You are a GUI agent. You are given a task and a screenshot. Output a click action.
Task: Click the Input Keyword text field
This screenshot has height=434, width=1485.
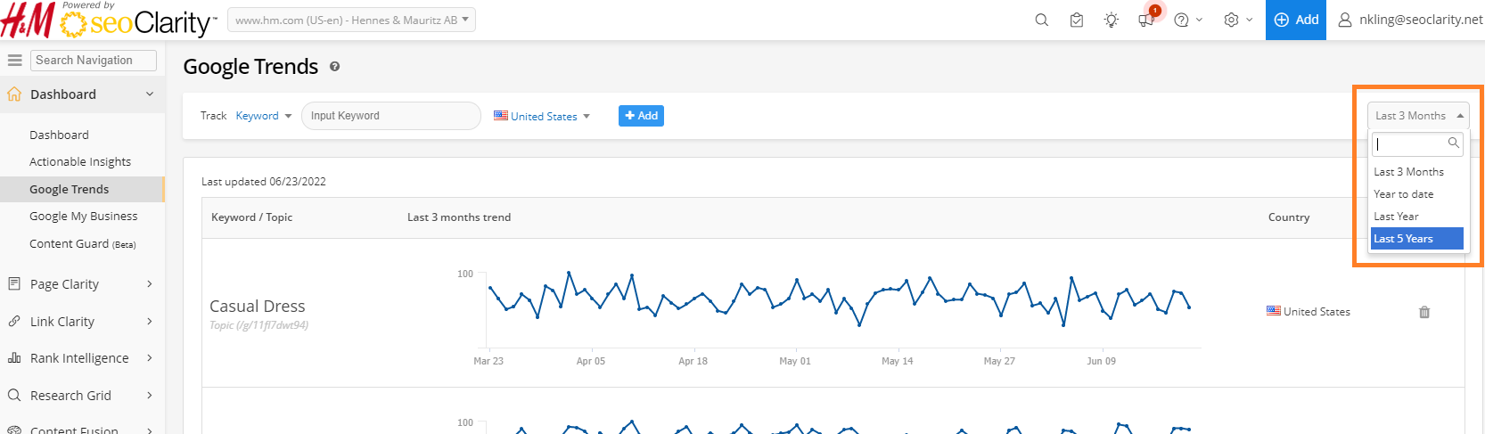coord(390,116)
